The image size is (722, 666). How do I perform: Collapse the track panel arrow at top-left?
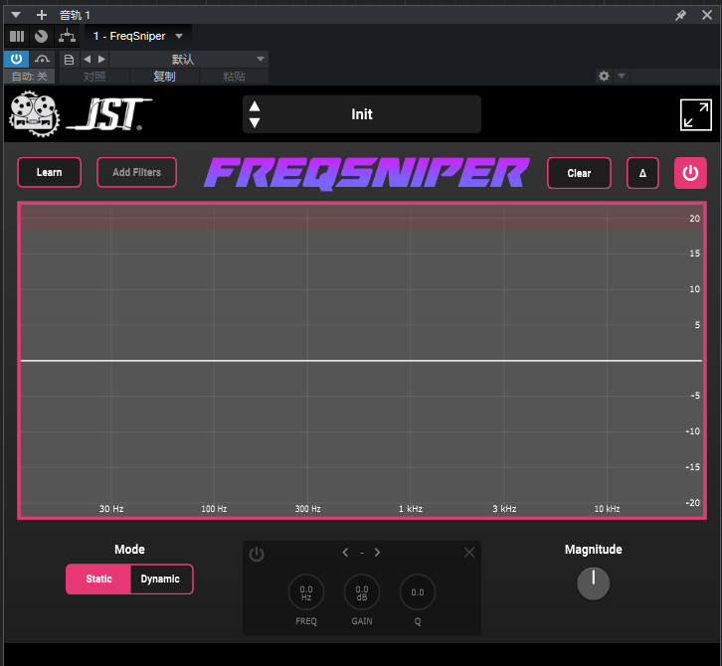coord(16,15)
